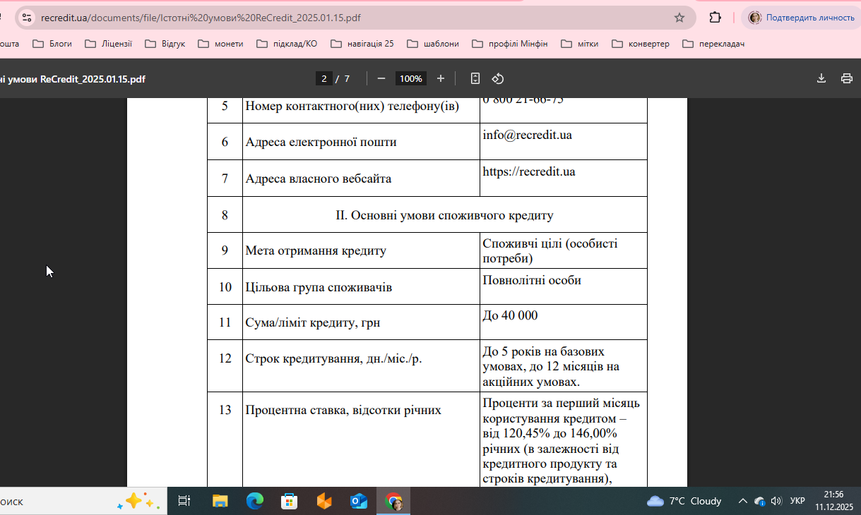Image resolution: width=861 pixels, height=515 pixels.
Task: Click the cell Процентна ставка, відсотки річних
Action: tap(361, 440)
